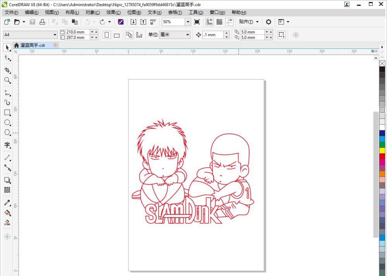
Task: Select the Polygon tool
Action: coord(7,132)
